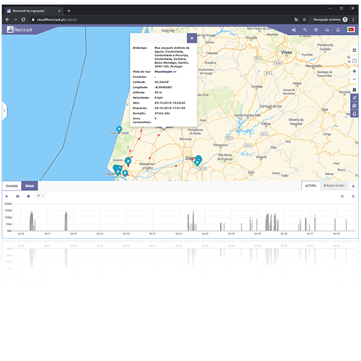This screenshot has width=361, height=361.
Task: Close the address info popup
Action: point(192,38)
